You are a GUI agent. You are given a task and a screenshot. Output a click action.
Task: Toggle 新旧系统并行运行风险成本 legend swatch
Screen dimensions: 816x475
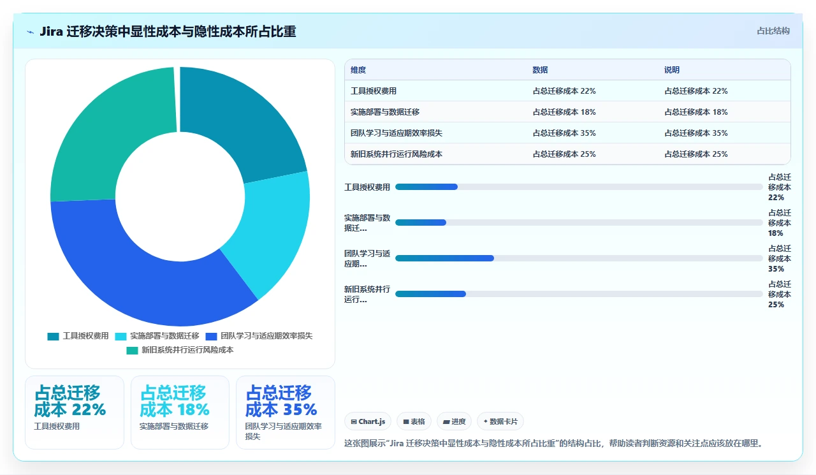pos(132,350)
